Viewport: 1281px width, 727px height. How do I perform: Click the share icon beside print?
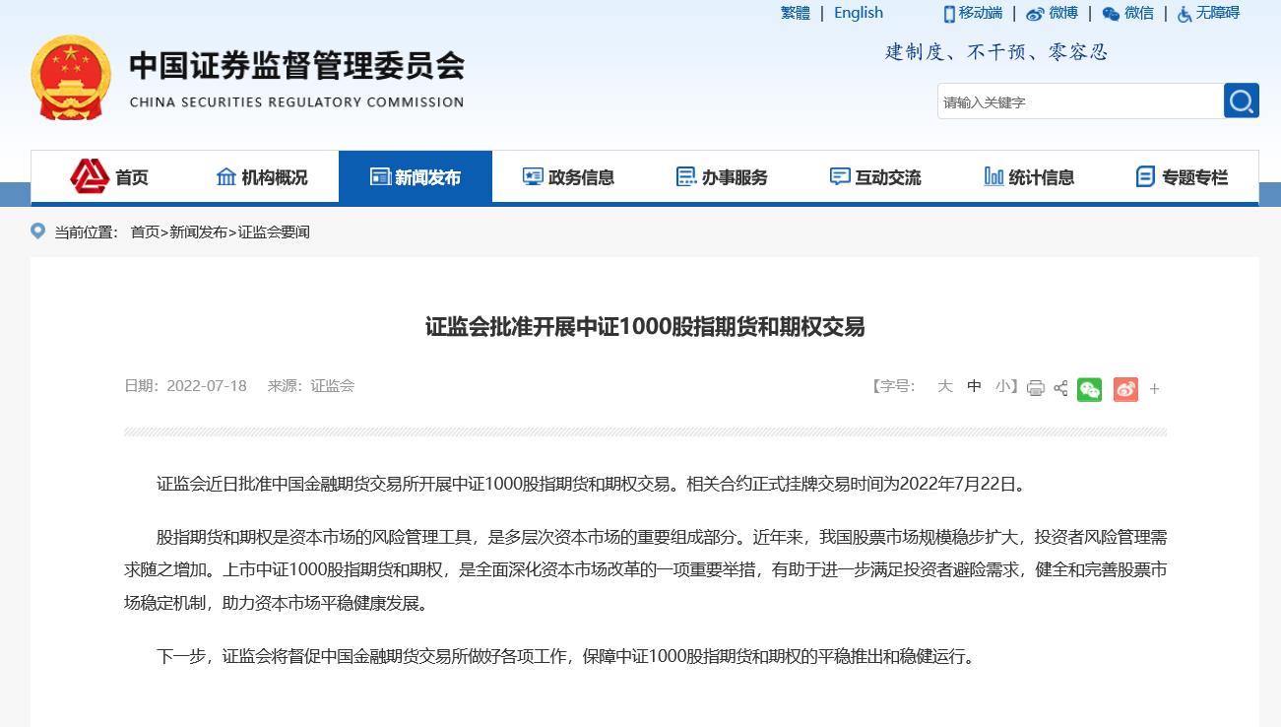click(x=1060, y=388)
